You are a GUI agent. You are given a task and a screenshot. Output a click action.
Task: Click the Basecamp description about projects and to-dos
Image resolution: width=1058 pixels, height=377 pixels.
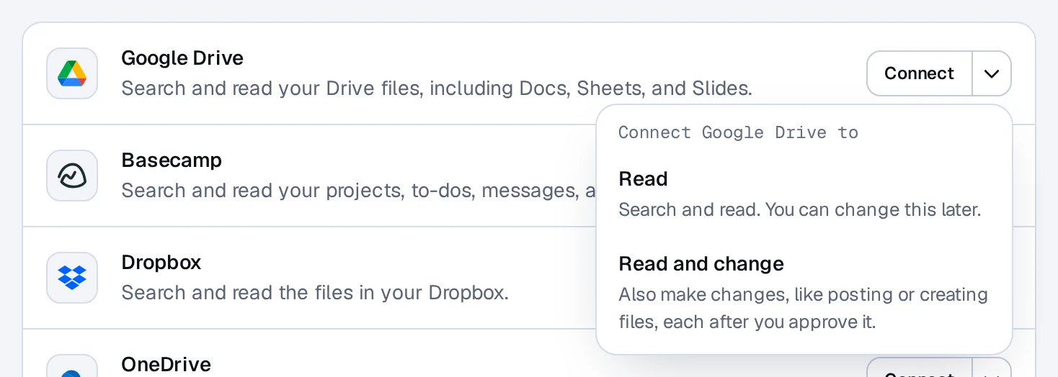(358, 191)
